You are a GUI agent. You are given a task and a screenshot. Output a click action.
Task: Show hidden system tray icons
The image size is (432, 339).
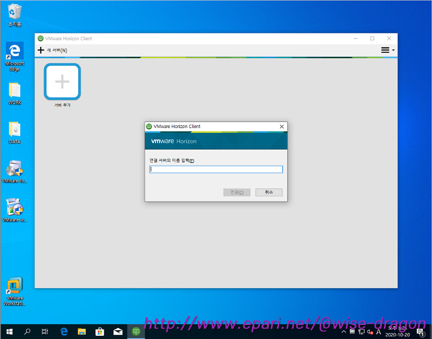click(343, 331)
